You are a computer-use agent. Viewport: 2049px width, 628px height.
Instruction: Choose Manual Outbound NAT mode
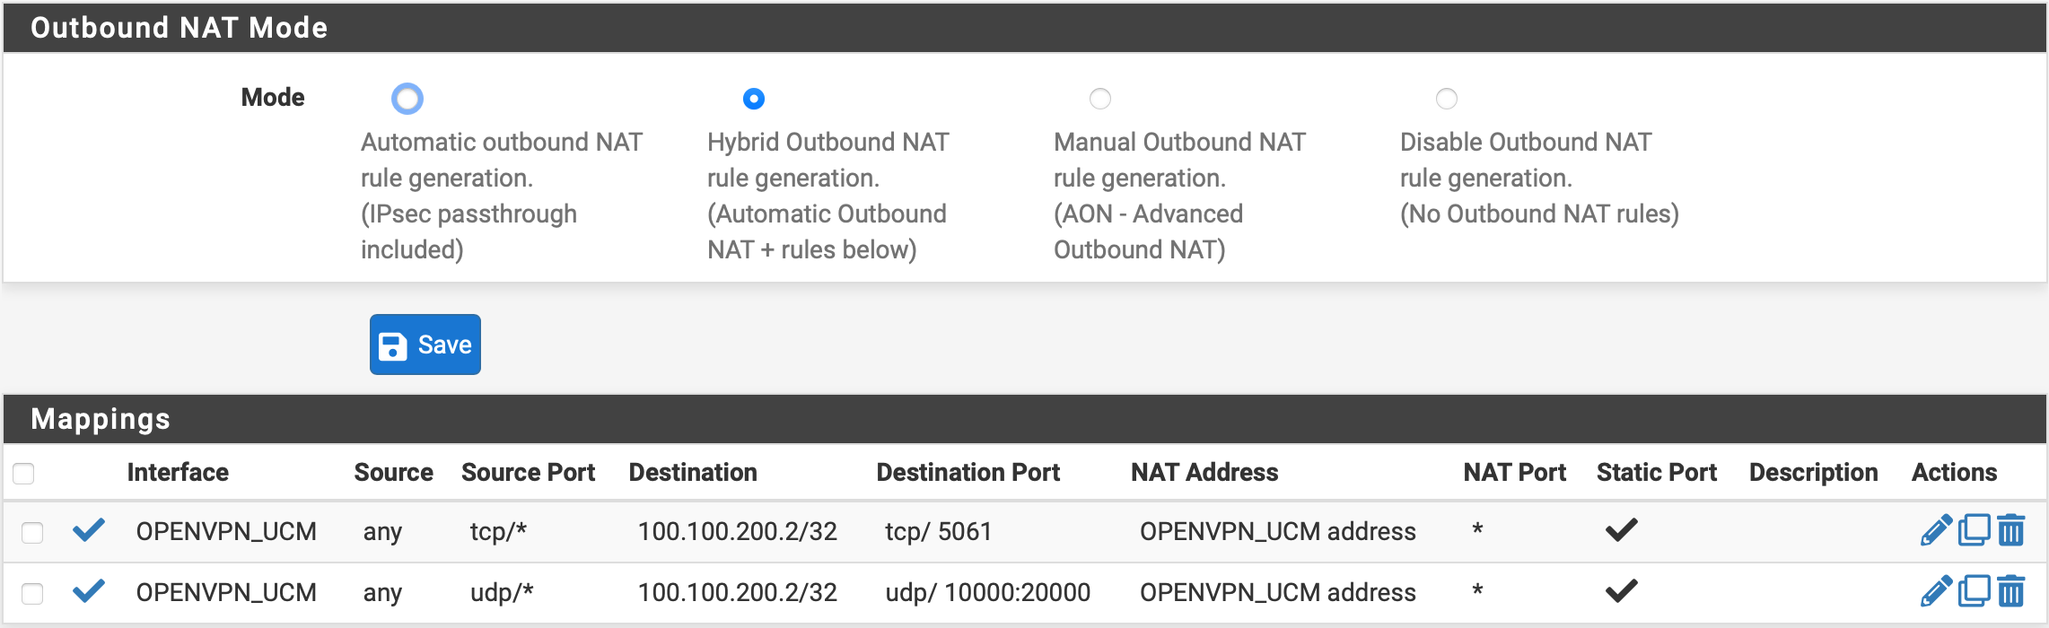(1100, 99)
